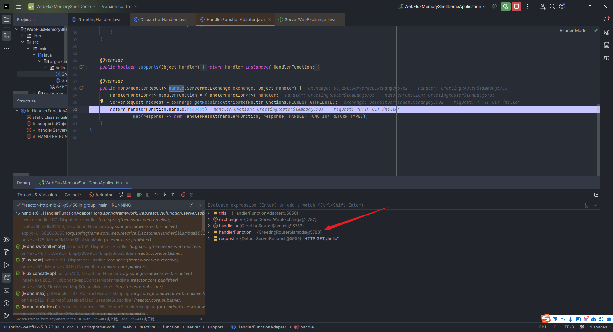Viewport: 613px width, 332px height.
Task: Open Project view mode dropdown
Action: tap(26, 19)
